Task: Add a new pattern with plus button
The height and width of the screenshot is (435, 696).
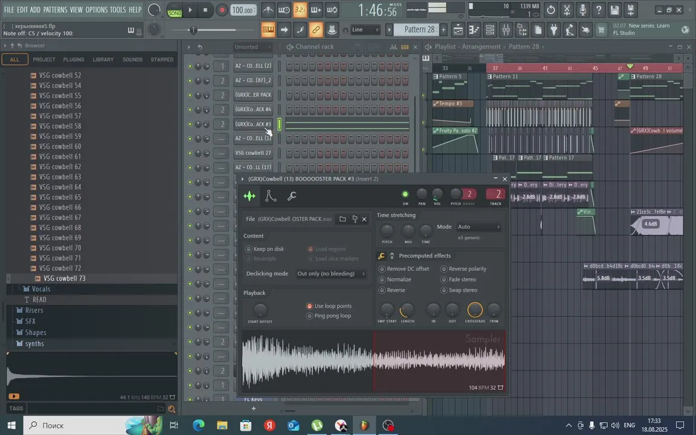Action: (443, 30)
